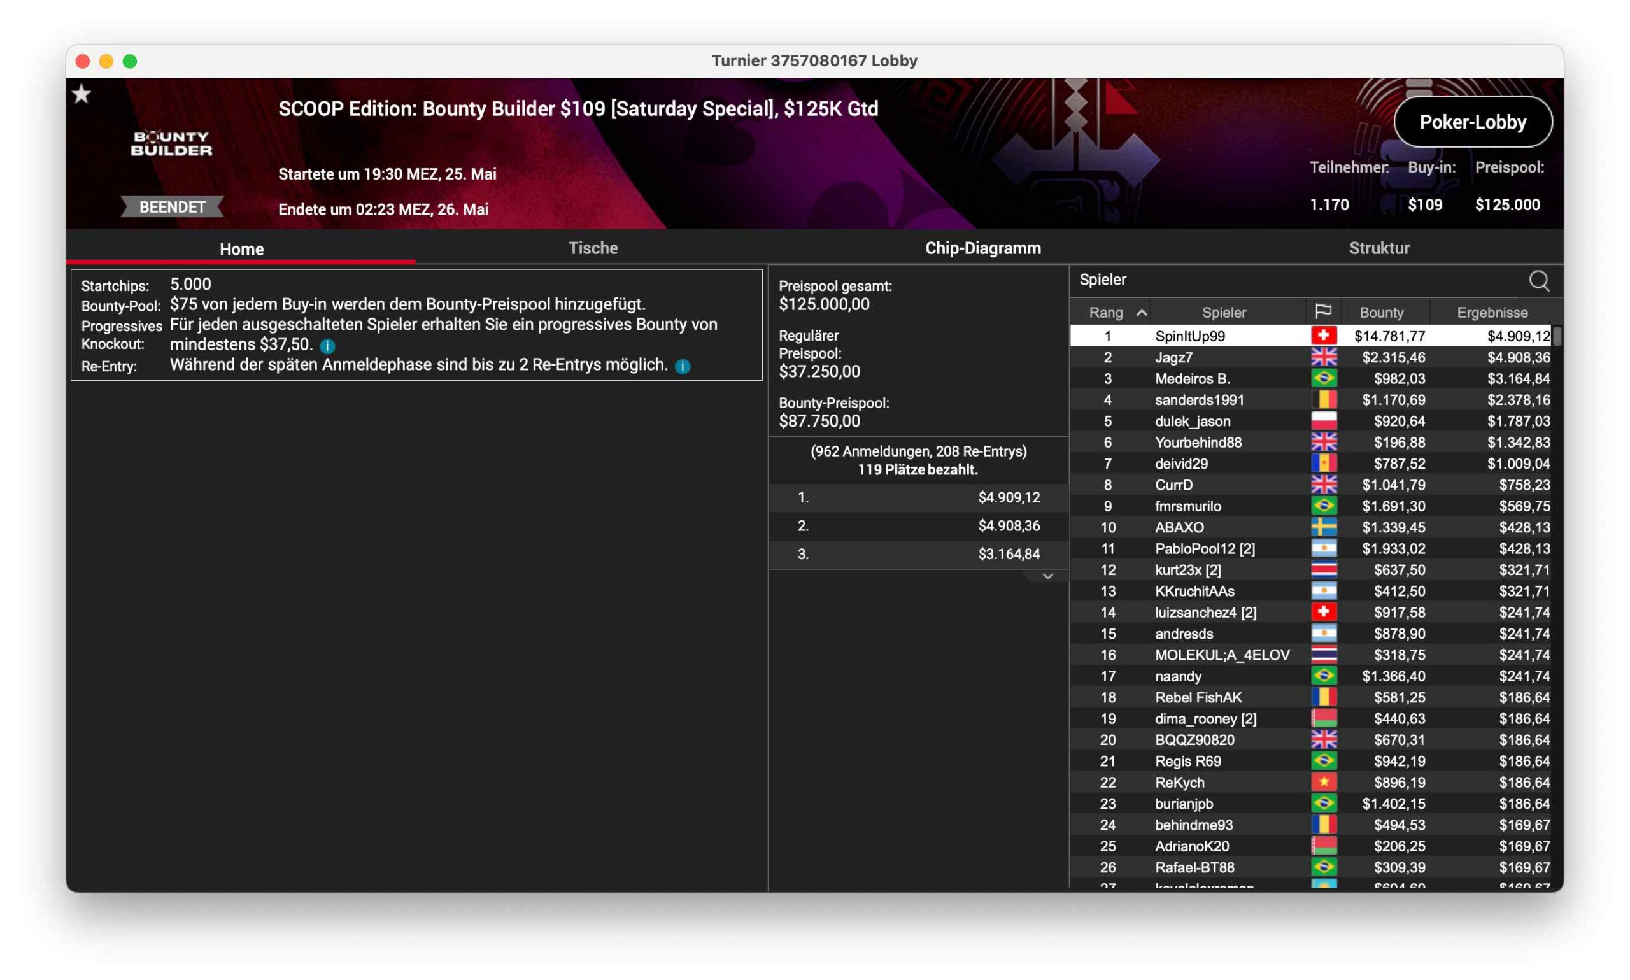Expand the payout list chevron
The width and height of the screenshot is (1630, 980).
pyautogui.click(x=1047, y=576)
